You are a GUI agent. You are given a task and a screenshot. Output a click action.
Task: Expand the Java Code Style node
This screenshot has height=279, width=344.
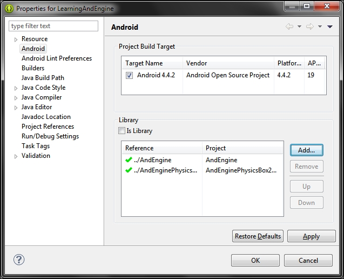click(x=16, y=88)
